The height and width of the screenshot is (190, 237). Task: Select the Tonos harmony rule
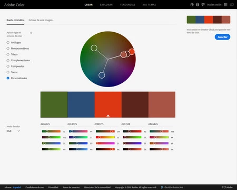pyautogui.click(x=12, y=72)
